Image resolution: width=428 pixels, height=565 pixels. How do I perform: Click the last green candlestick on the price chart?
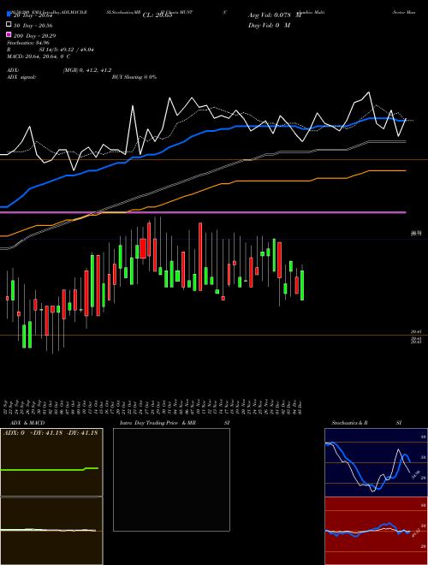[x=302, y=285]
